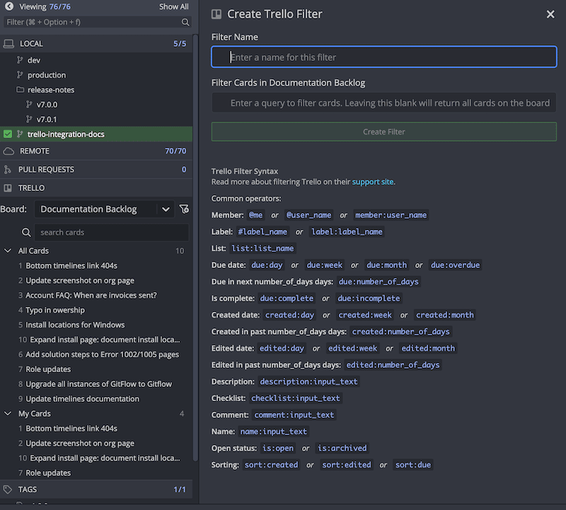Viewport: 566px width, 510px height.
Task: Click the Tags label icon
Action: point(8,489)
